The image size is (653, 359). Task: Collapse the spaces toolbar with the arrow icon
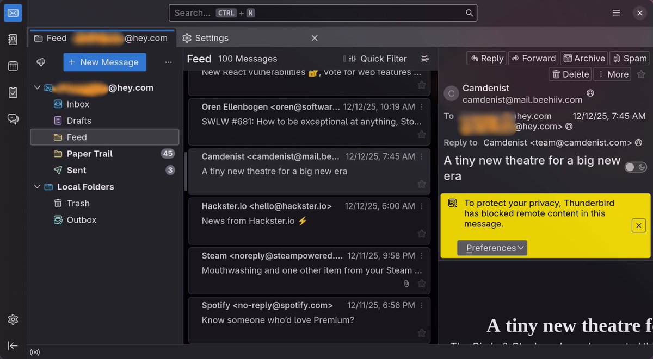(x=13, y=345)
